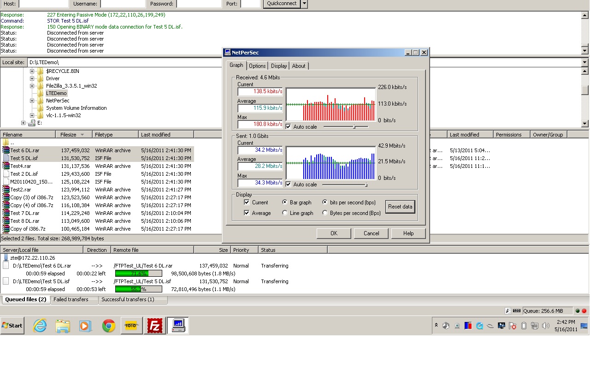This screenshot has width=590, height=369.
Task: Click the Sent graph scale slider
Action: click(366, 184)
